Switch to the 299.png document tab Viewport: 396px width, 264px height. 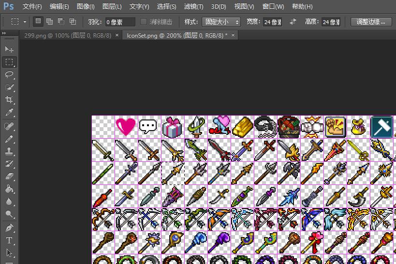pyautogui.click(x=68, y=36)
